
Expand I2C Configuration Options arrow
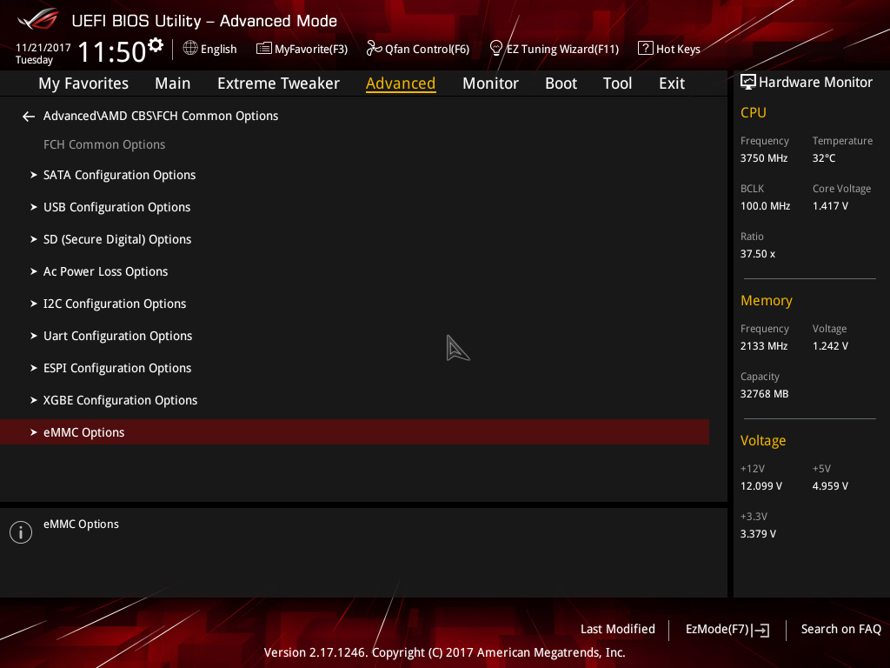tap(34, 304)
